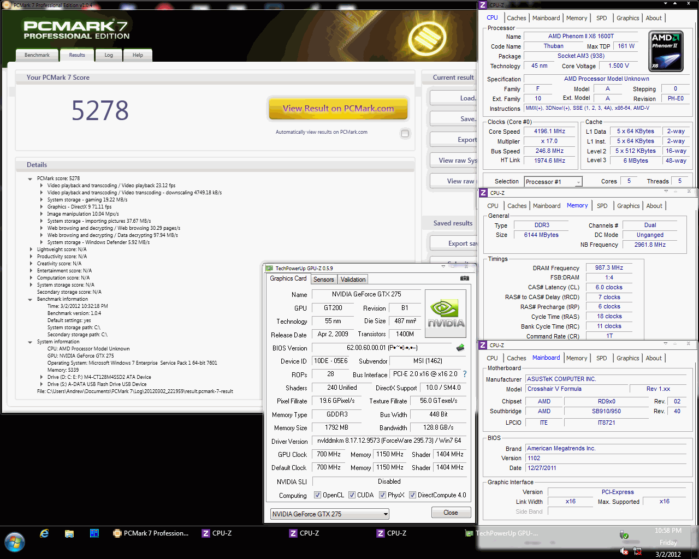Open the Windows Start orb

coord(15,543)
